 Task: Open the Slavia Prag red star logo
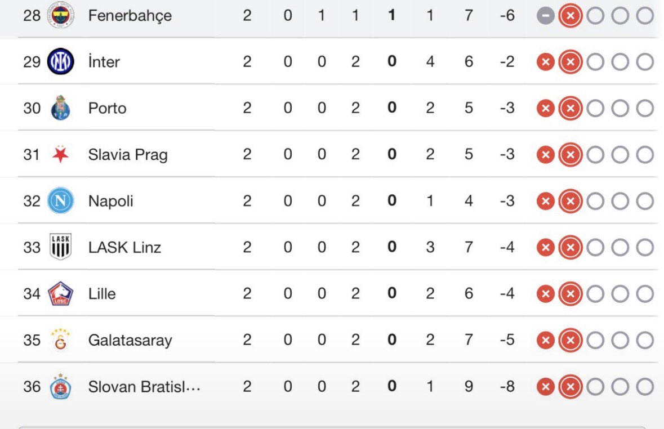(61, 154)
